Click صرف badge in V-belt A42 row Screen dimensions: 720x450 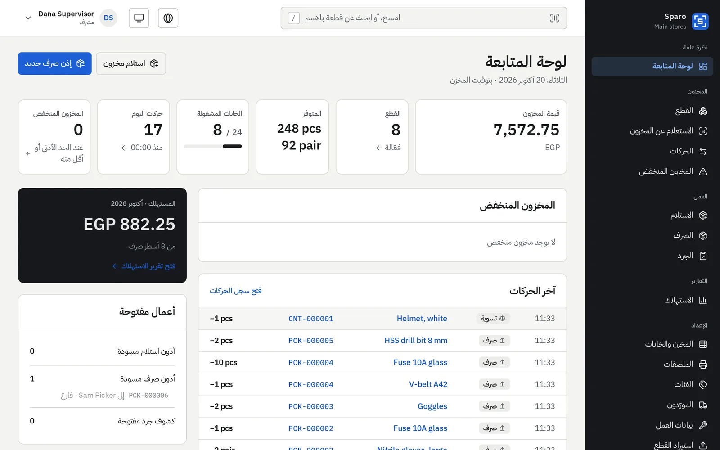tap(494, 384)
